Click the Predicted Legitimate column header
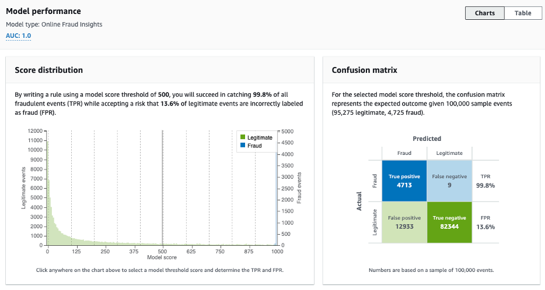 point(449,153)
